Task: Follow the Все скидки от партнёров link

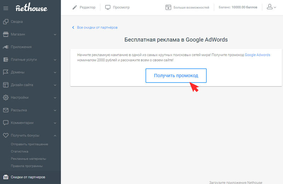Action: tap(97, 28)
